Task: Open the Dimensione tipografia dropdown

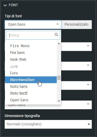Action: click(48, 124)
